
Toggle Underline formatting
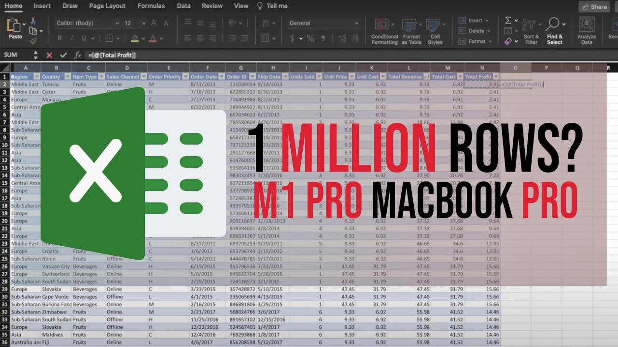84,38
